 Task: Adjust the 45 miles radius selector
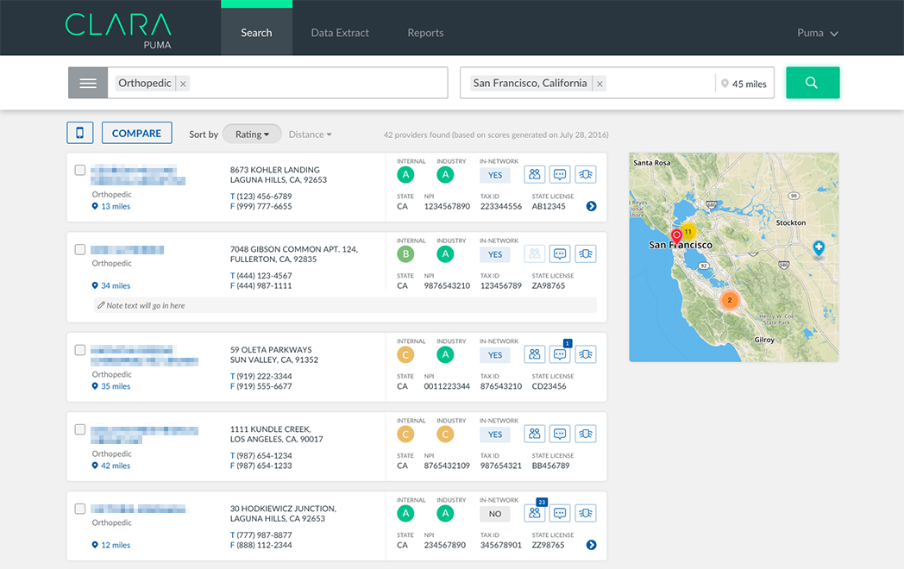(744, 84)
